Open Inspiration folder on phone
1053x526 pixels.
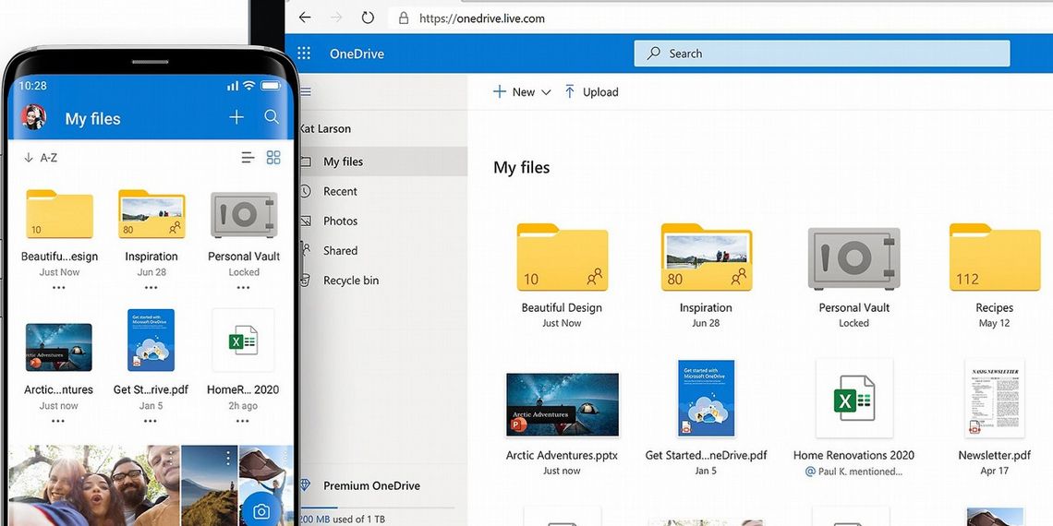pyautogui.click(x=151, y=214)
